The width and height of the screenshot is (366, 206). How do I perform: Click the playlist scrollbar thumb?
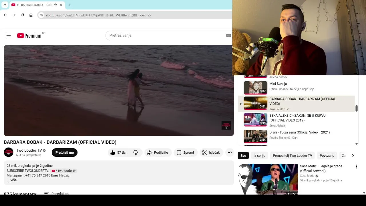(357, 108)
